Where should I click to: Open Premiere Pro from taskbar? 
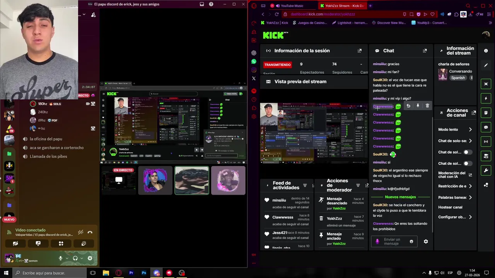pos(131,273)
